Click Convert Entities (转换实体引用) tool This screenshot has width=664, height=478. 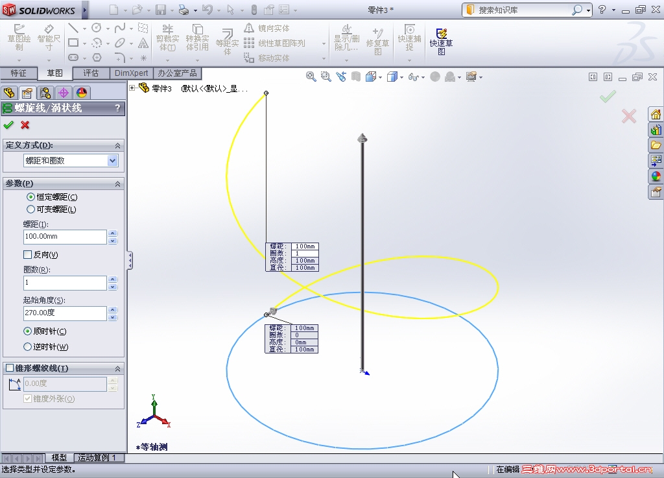click(x=197, y=38)
